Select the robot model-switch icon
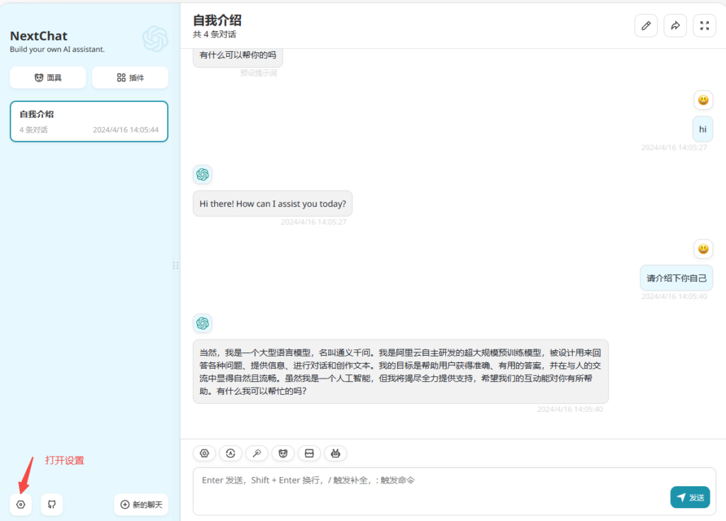Viewport: 726px width, 521px height. pyautogui.click(x=335, y=453)
